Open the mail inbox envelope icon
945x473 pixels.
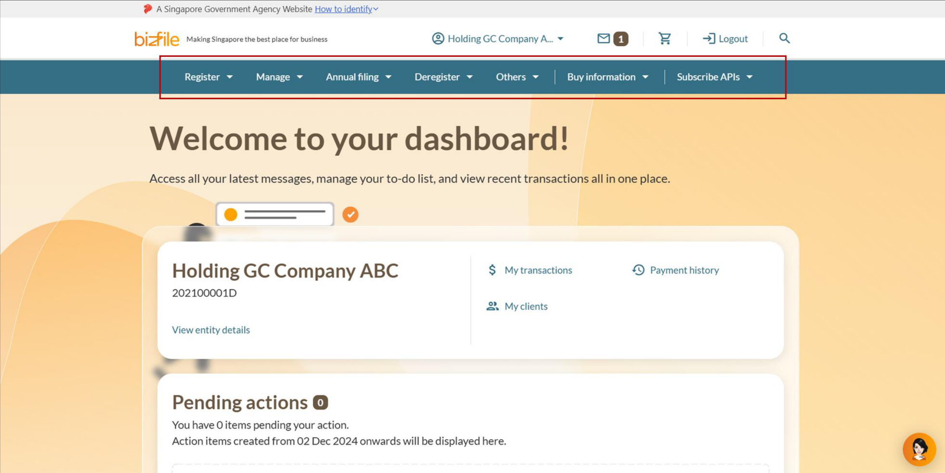pos(604,39)
